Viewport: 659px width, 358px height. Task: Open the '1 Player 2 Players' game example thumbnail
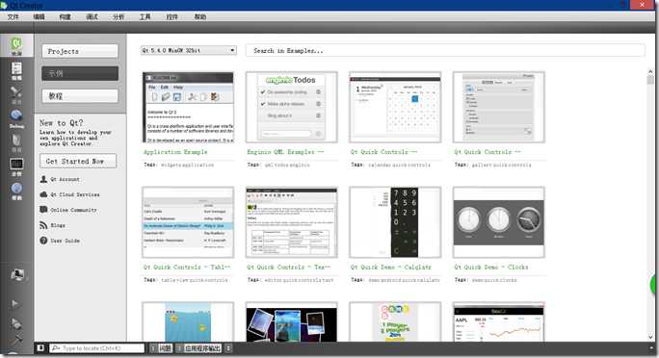(395, 321)
